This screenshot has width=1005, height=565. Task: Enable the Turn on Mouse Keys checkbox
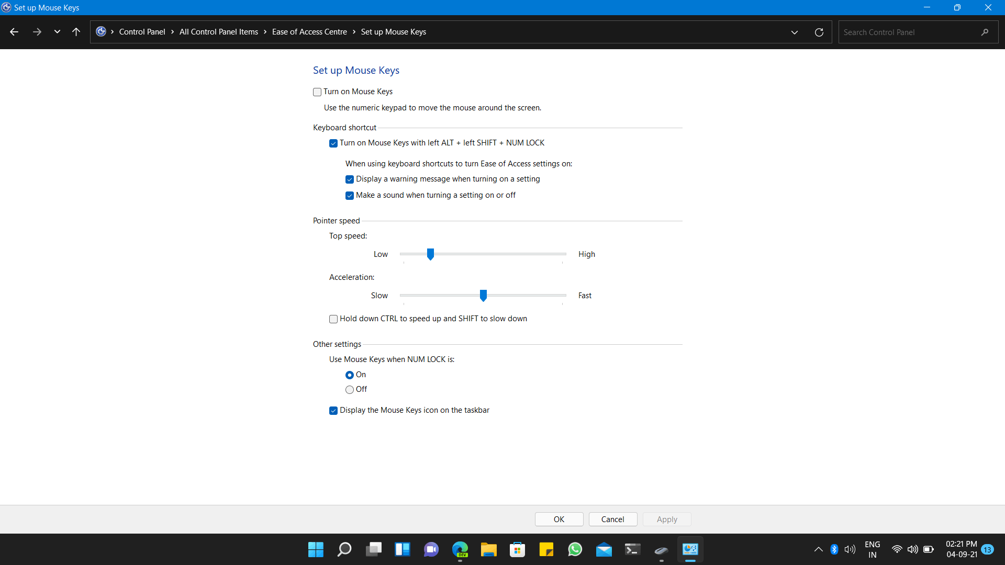point(317,92)
